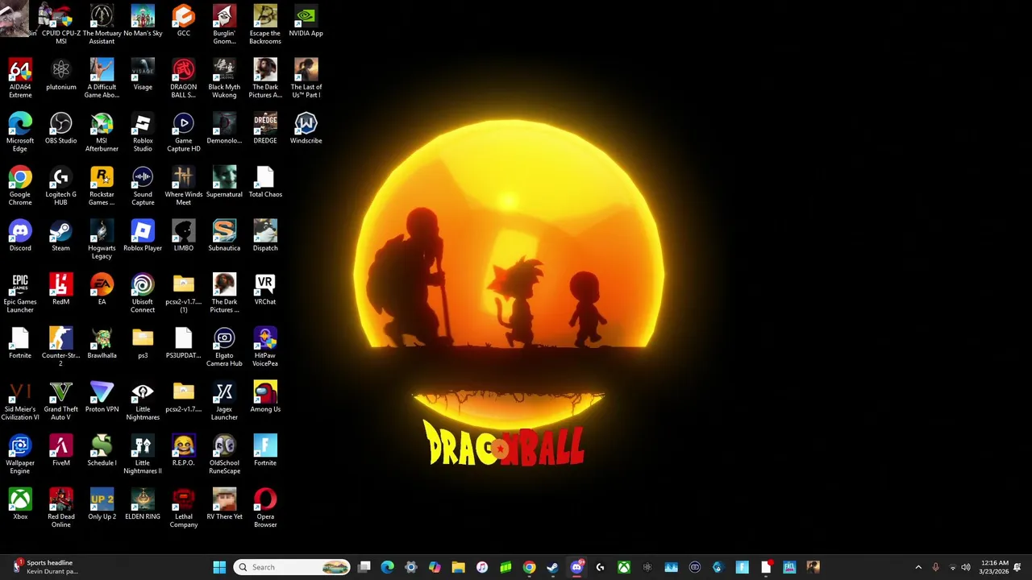
Task: Toggle the microphone icon in system tray
Action: [x=935, y=567]
